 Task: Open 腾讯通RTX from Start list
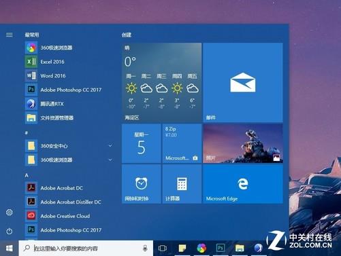pyautogui.click(x=69, y=104)
